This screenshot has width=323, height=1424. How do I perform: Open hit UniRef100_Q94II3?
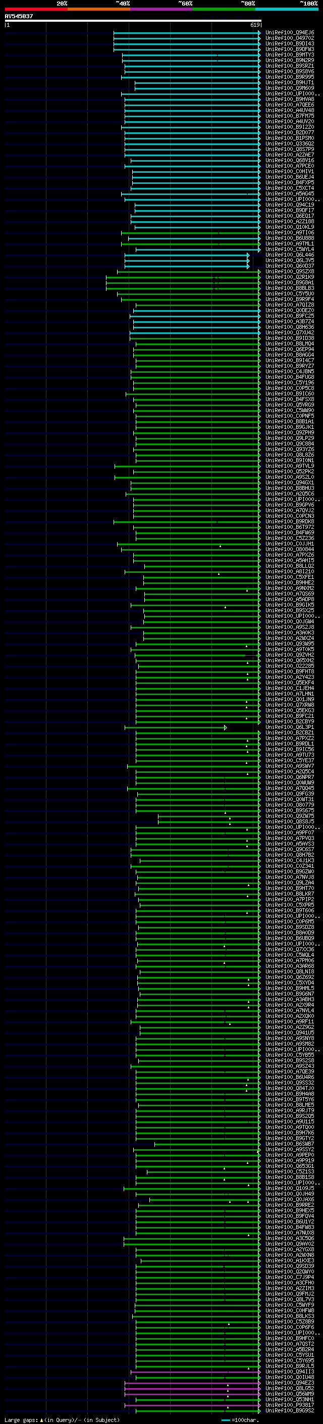289,1371
